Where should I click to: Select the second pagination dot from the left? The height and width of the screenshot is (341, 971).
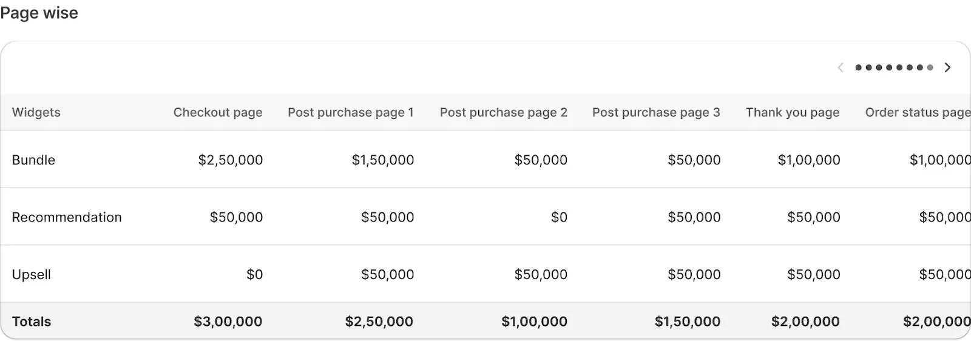pos(868,67)
